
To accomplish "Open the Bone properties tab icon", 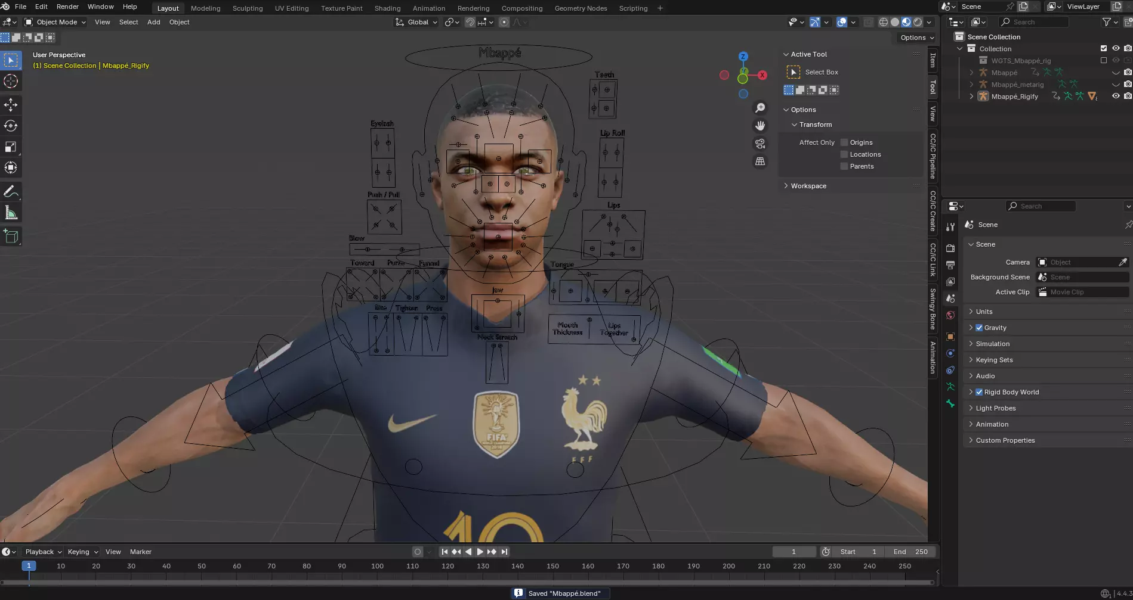I will pos(950,403).
